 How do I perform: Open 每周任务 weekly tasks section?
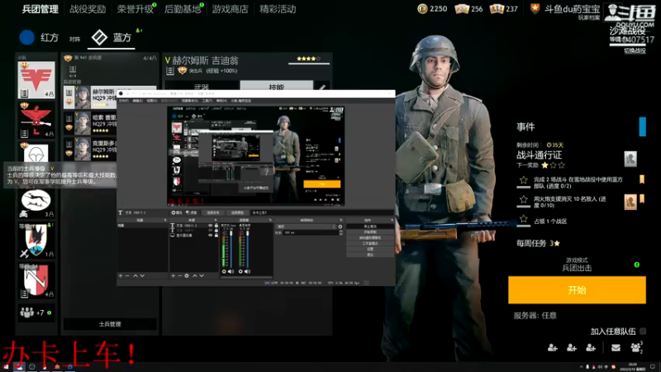tap(539, 243)
